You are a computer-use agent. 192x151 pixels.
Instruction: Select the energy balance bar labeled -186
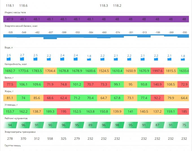157,35
